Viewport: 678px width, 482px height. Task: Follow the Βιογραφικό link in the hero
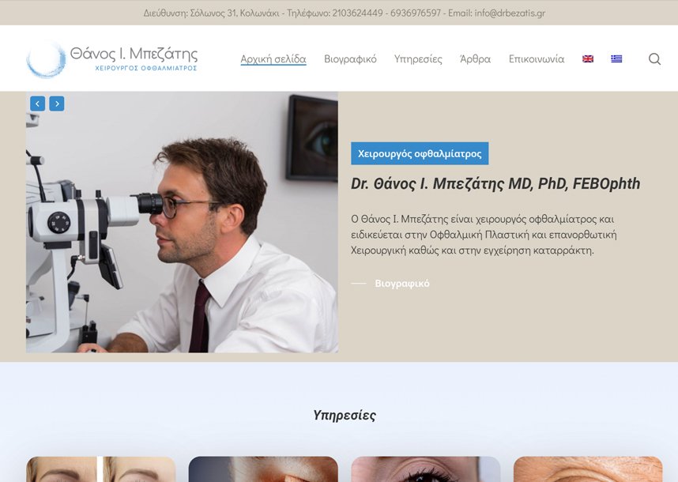click(402, 284)
